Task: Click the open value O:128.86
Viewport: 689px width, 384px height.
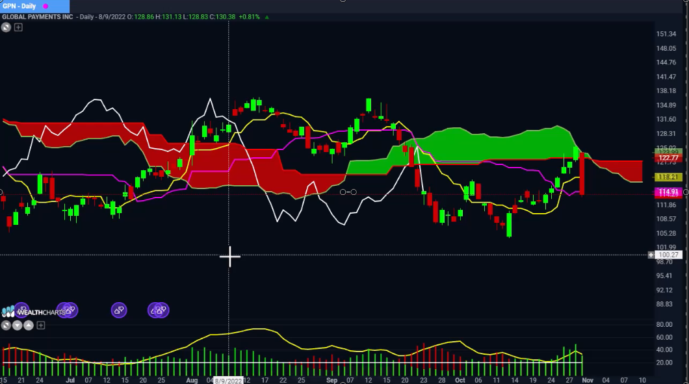Action: [x=140, y=17]
